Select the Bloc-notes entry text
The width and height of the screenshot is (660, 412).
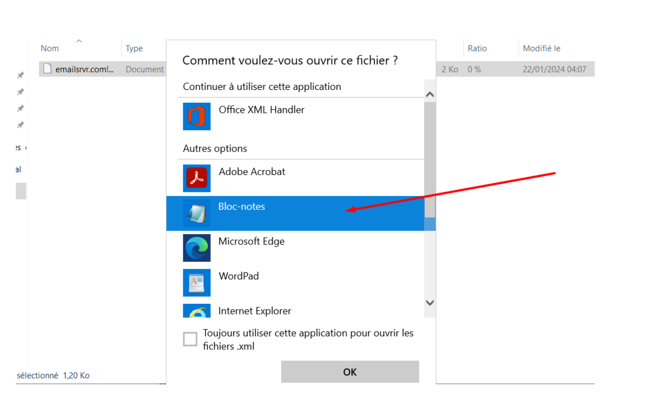click(x=241, y=207)
